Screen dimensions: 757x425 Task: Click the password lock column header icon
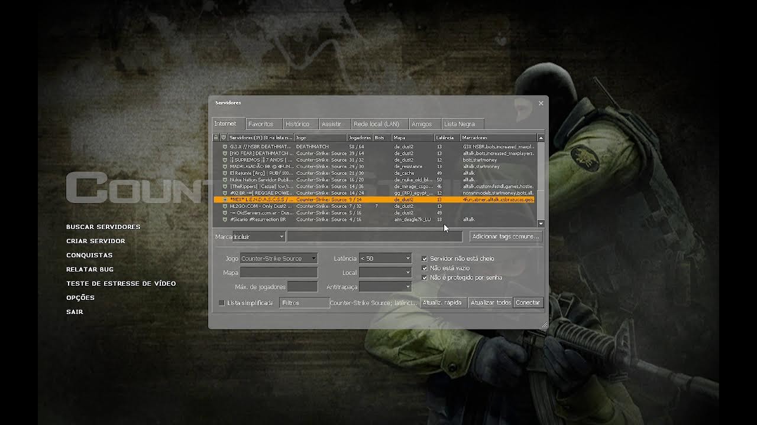[216, 138]
